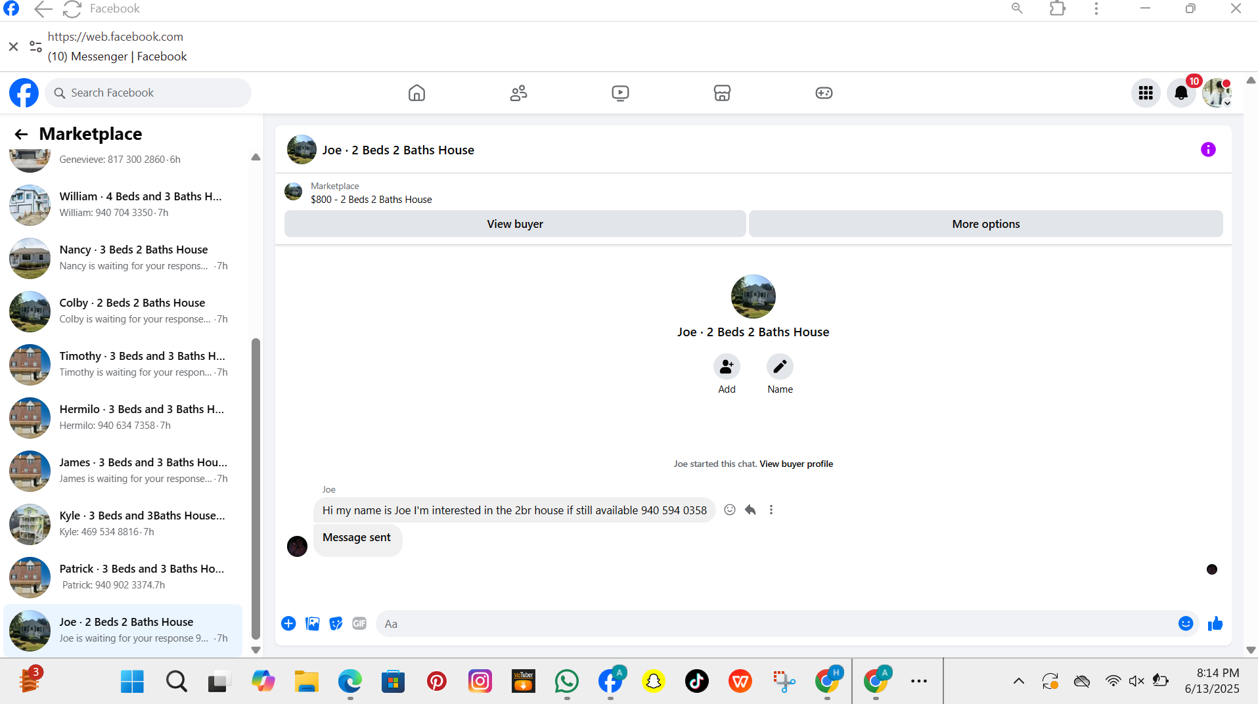
Task: Open more actions dots on Joe's message
Action: (x=771, y=510)
